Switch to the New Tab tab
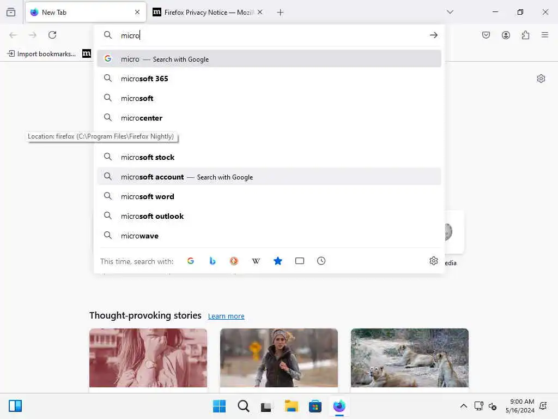The image size is (558, 419). click(x=86, y=12)
